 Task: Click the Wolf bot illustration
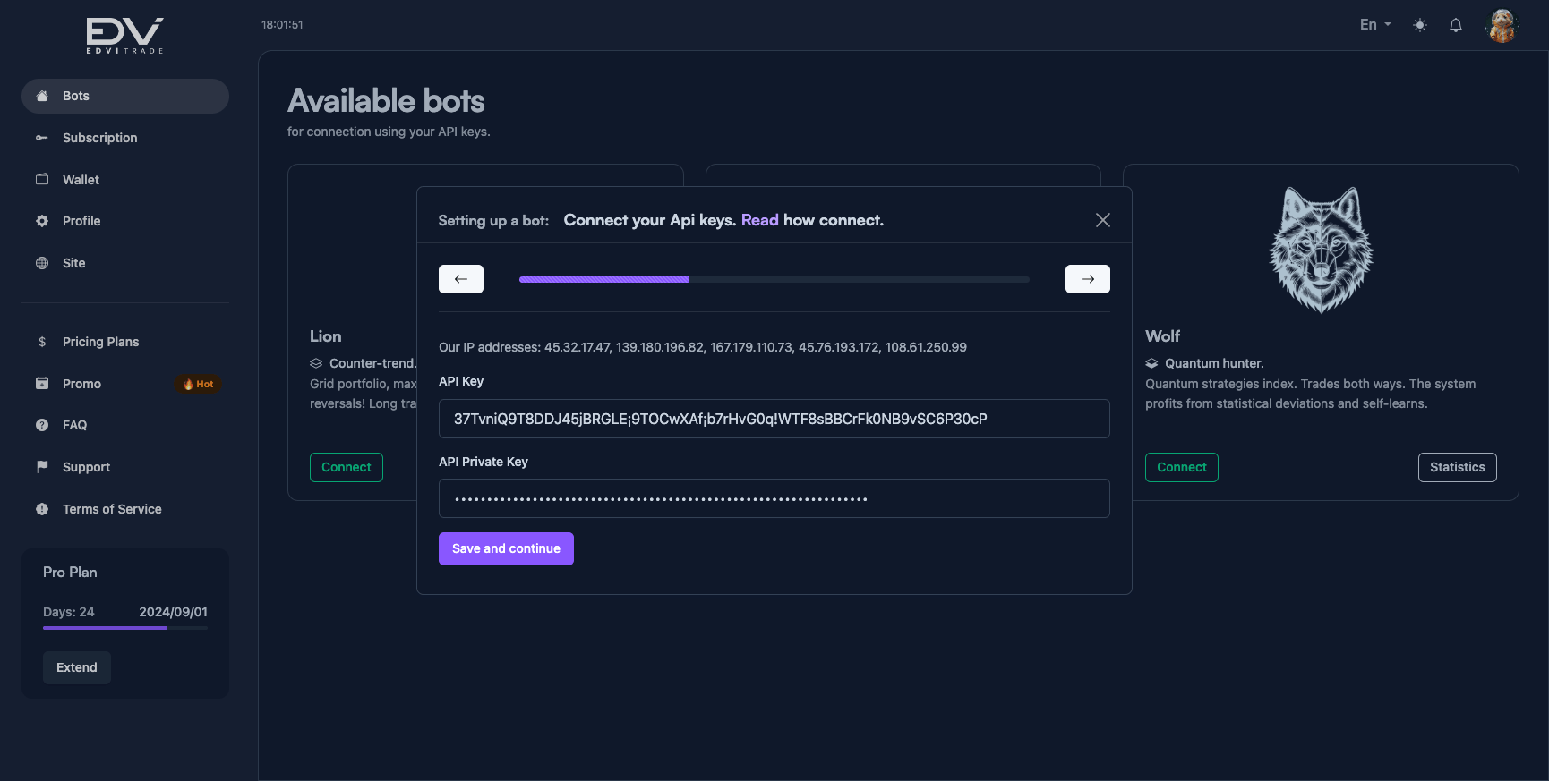click(x=1322, y=250)
